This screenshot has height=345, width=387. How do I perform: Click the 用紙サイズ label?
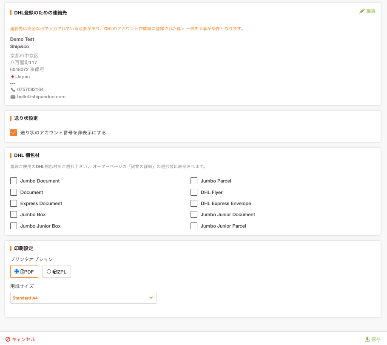(x=22, y=286)
